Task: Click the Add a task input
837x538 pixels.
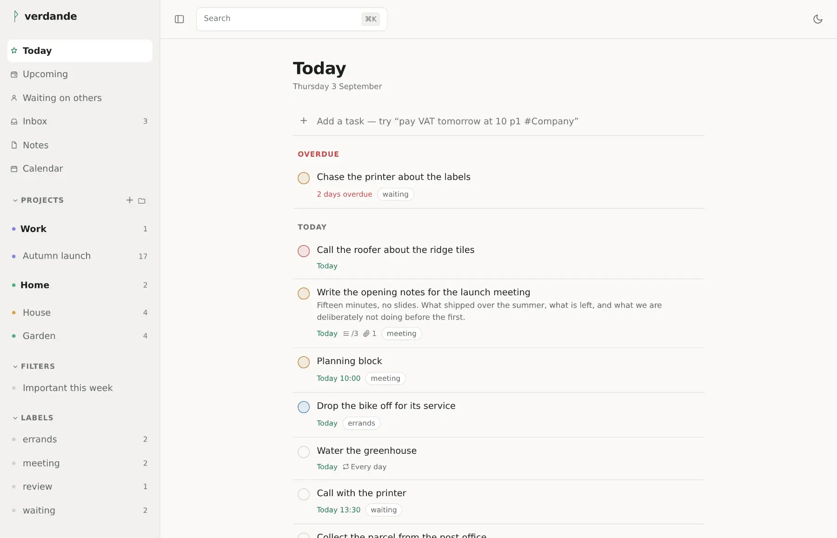Action: [498, 121]
